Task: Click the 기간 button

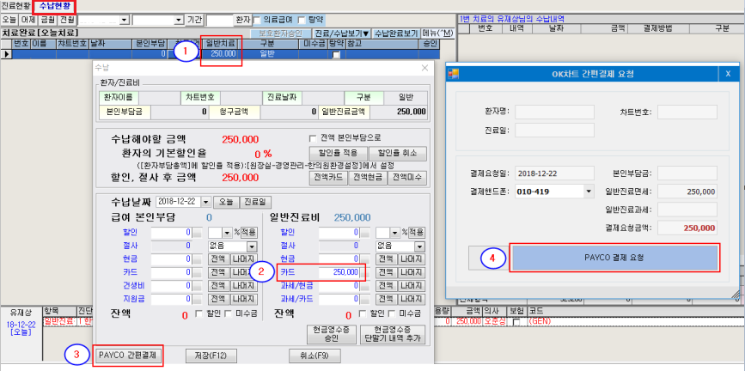Action: click(x=195, y=20)
